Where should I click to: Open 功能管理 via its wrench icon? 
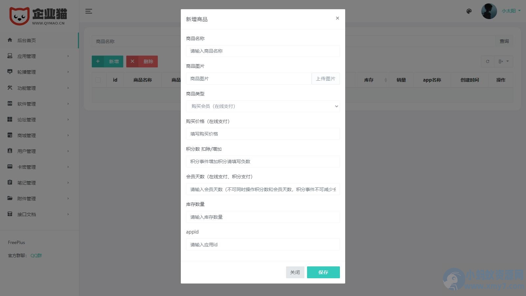click(10, 88)
